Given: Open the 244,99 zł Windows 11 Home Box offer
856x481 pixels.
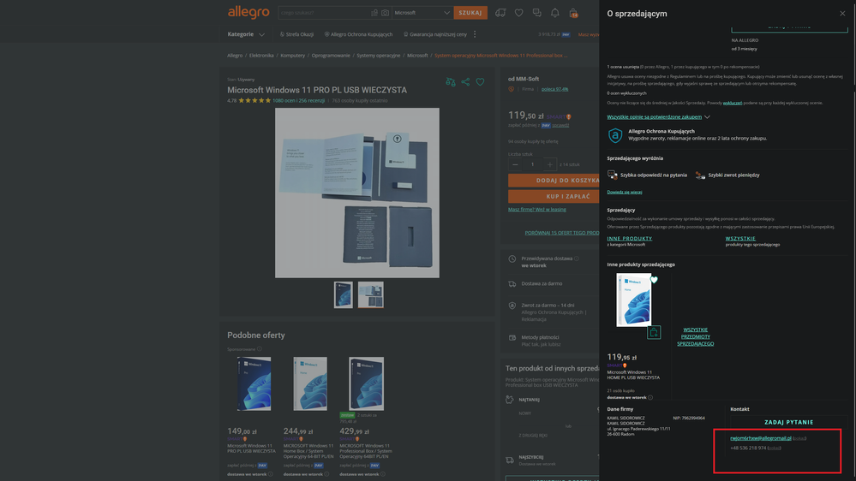Looking at the screenshot, I should point(310,384).
